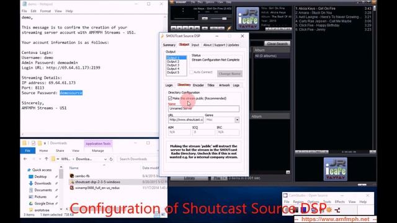397x223 pixels.
Task: Click CamStudio sun-shaped options icon
Action: coord(329,210)
